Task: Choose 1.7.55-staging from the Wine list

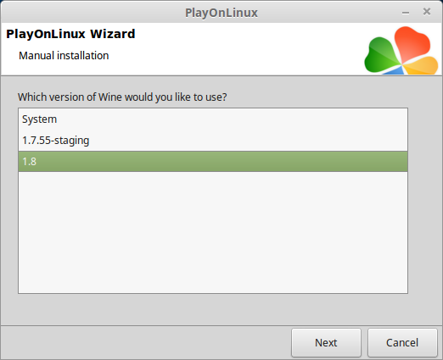Action: (x=213, y=141)
